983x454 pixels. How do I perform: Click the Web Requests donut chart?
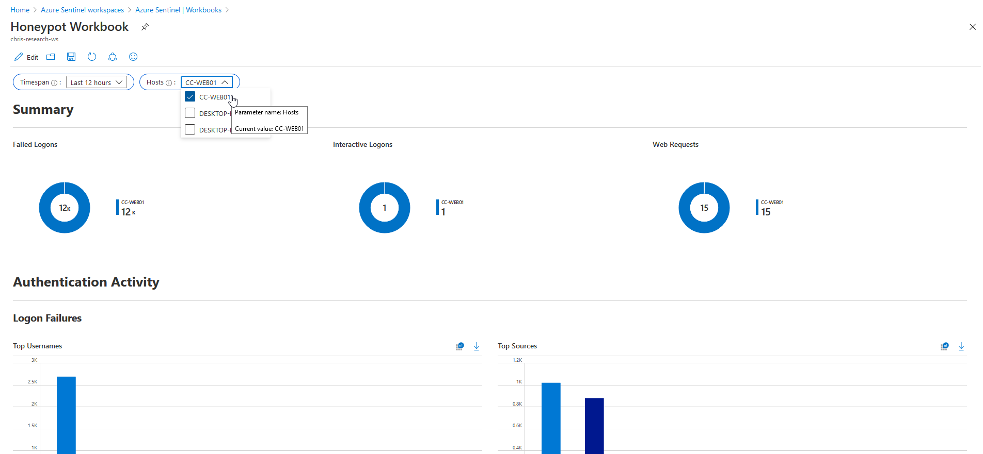pyautogui.click(x=704, y=208)
